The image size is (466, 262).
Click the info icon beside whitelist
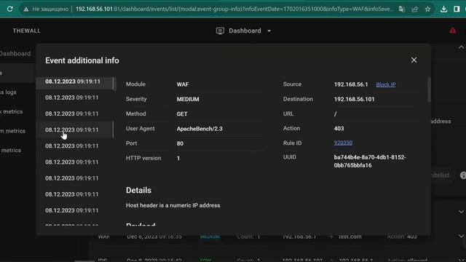[463, 175]
